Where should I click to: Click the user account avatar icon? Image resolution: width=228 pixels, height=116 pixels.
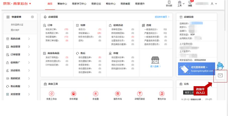pos(212,4)
